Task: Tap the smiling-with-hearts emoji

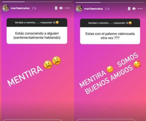Action: pos(137,64)
